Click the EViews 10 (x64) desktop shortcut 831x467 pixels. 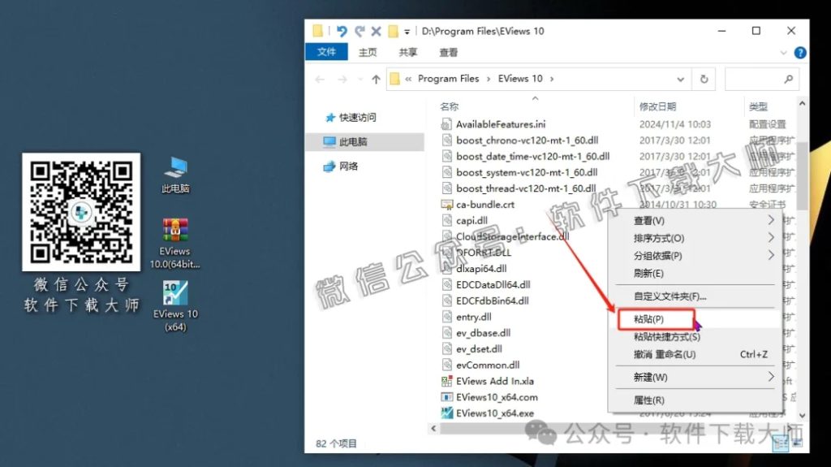point(175,306)
